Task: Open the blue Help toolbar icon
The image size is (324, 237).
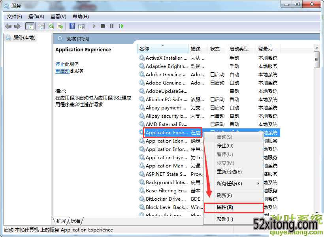Action: (x=72, y=26)
